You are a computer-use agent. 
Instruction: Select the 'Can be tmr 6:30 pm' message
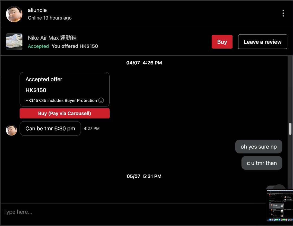(x=50, y=128)
